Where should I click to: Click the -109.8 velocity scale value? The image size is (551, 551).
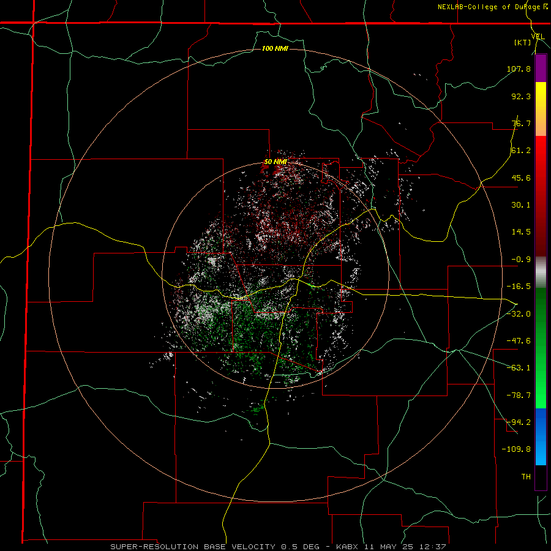click(516, 449)
